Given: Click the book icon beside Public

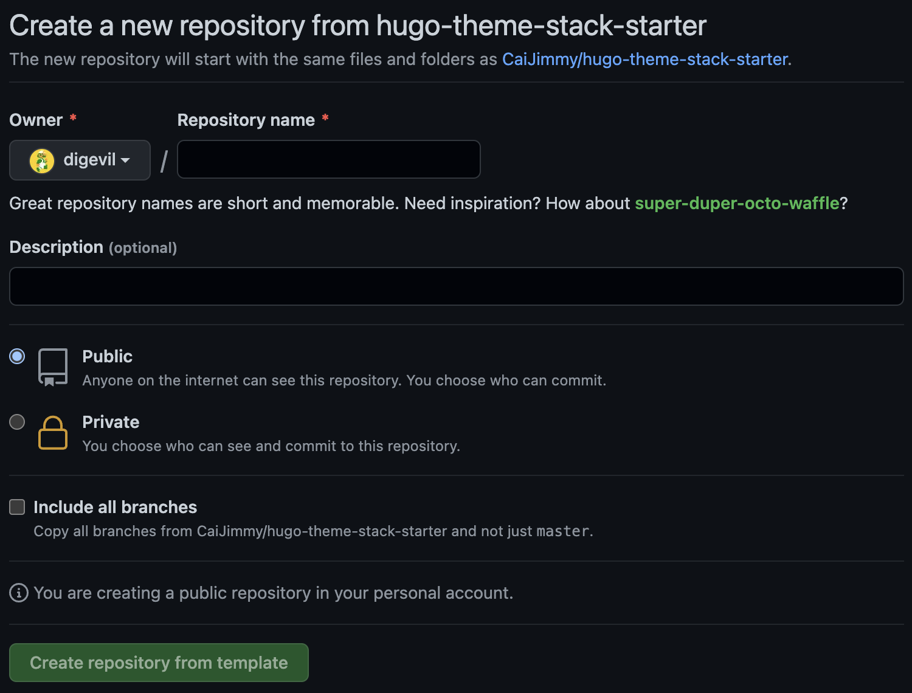Looking at the screenshot, I should coord(53,367).
